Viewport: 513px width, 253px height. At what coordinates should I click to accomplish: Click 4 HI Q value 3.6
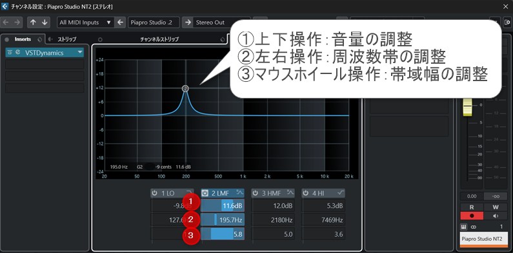click(x=323, y=234)
